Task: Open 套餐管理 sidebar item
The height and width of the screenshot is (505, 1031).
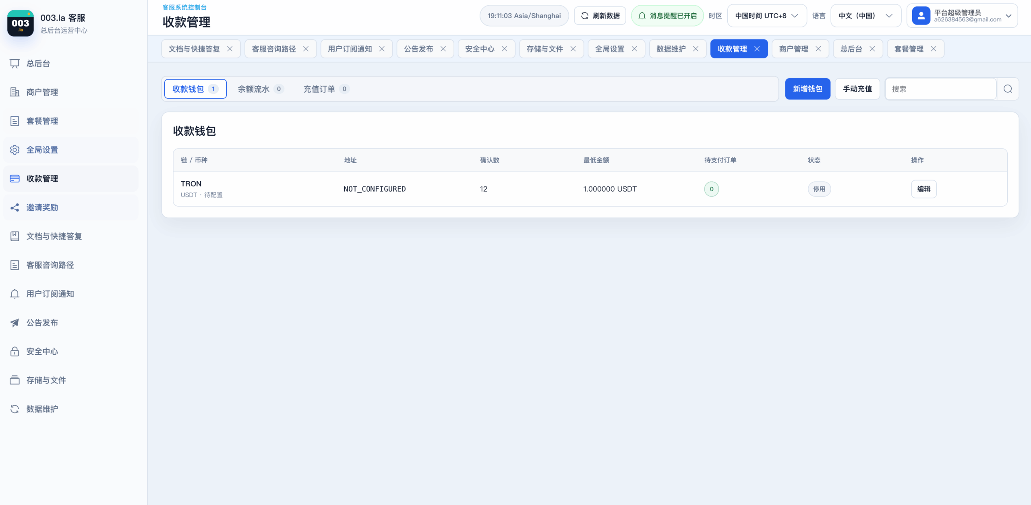Action: pos(70,121)
